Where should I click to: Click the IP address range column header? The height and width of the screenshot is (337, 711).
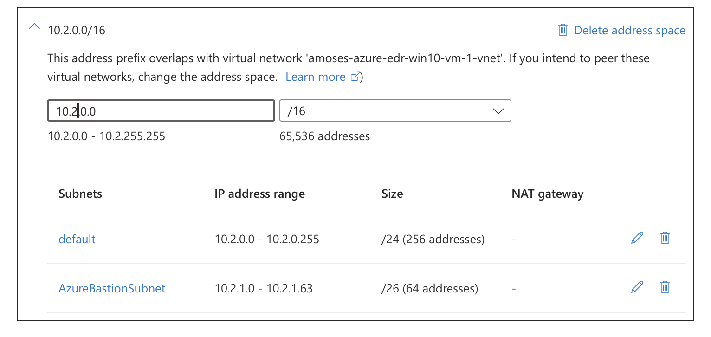pos(260,194)
